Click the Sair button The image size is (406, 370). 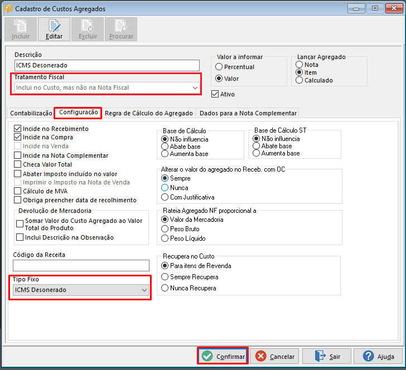coord(327,356)
